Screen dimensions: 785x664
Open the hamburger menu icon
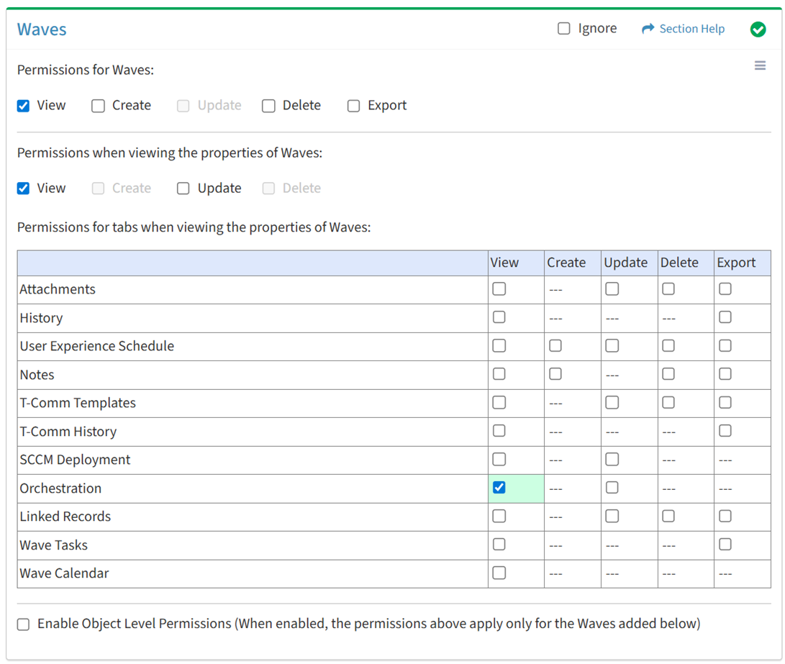coord(760,65)
